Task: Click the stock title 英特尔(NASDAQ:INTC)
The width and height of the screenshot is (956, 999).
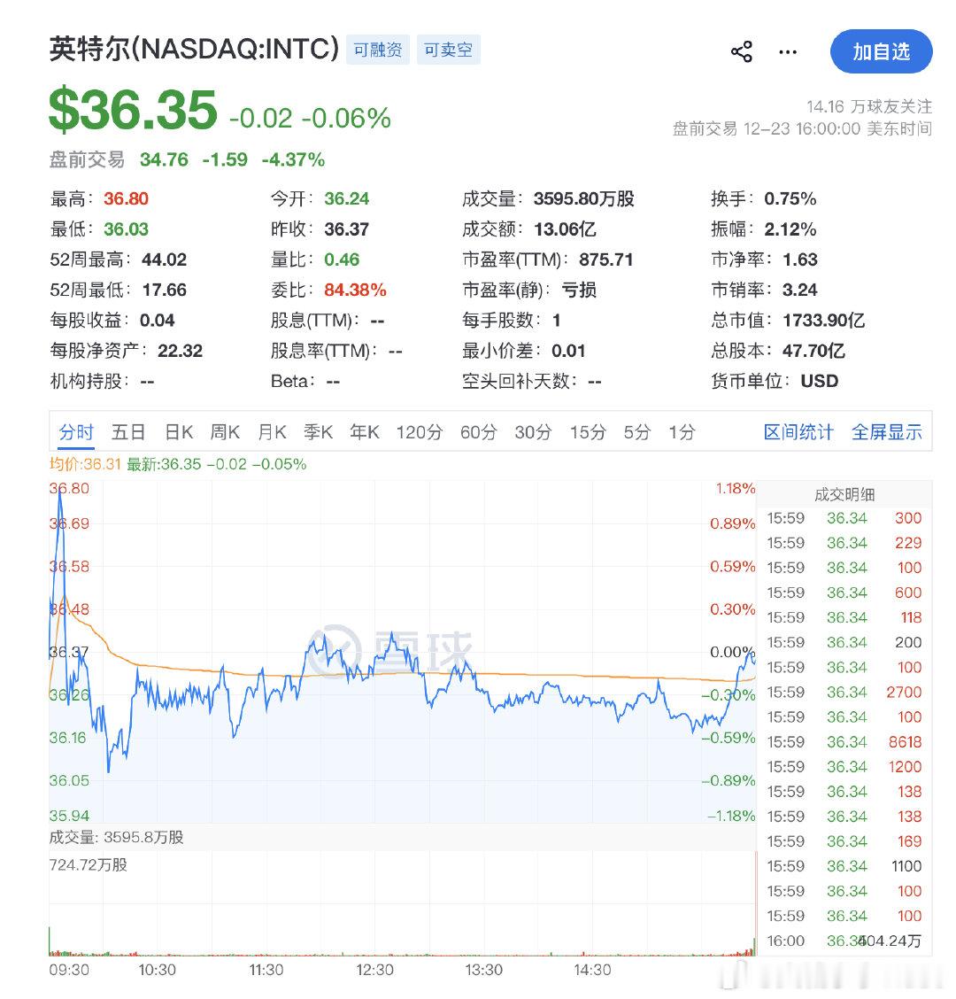Action: 194,49
